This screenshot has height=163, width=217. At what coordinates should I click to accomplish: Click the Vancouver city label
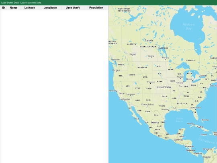click(115, 60)
